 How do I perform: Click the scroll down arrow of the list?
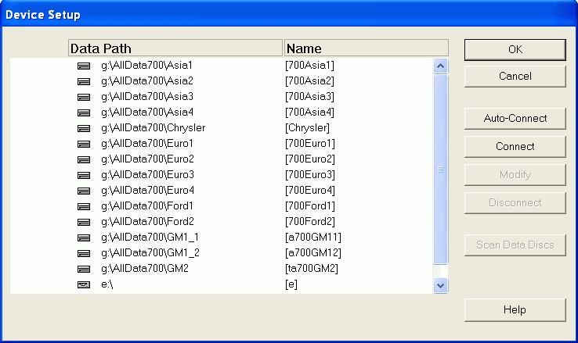440,285
